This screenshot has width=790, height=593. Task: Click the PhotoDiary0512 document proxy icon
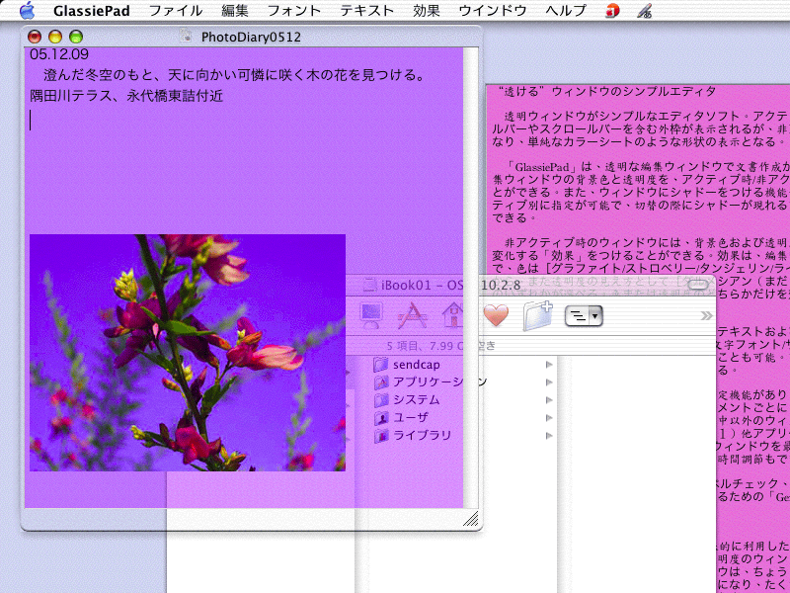(187, 37)
